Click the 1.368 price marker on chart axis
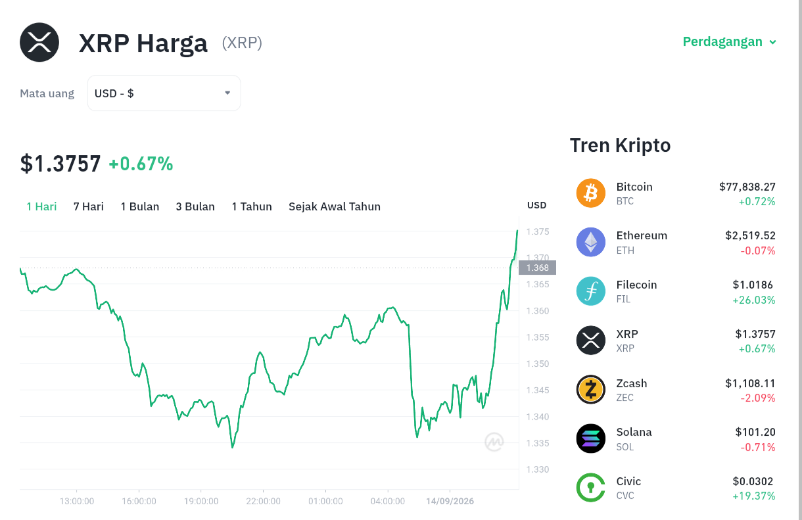Screen dimensions: 802x520 tap(538, 268)
